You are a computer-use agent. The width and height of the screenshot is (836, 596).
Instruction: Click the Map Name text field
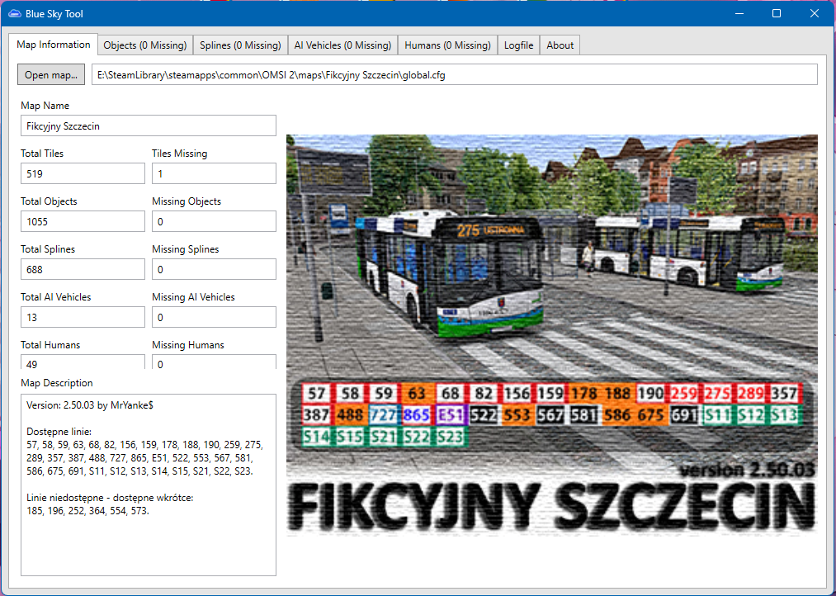tap(149, 126)
